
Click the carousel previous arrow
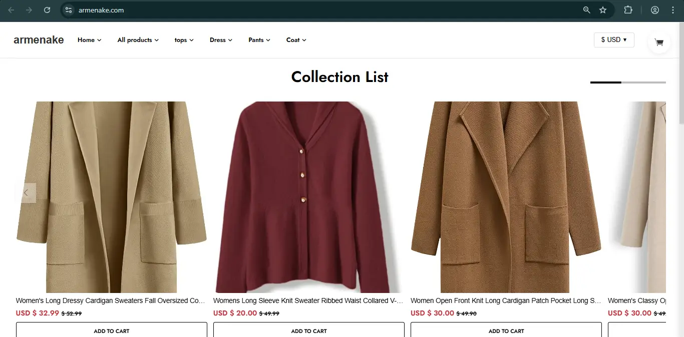pyautogui.click(x=26, y=193)
